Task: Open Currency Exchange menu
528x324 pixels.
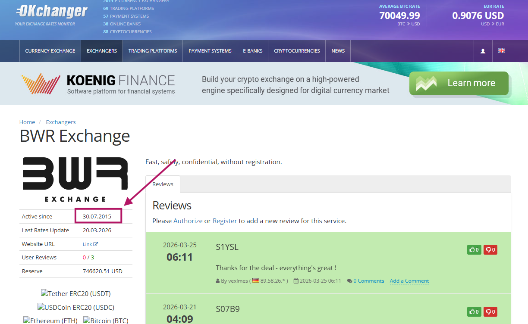Action: (50, 51)
